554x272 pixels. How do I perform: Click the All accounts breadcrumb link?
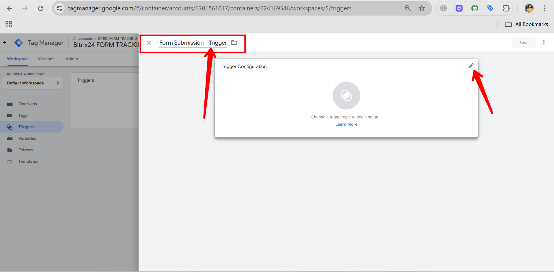[x=83, y=38]
